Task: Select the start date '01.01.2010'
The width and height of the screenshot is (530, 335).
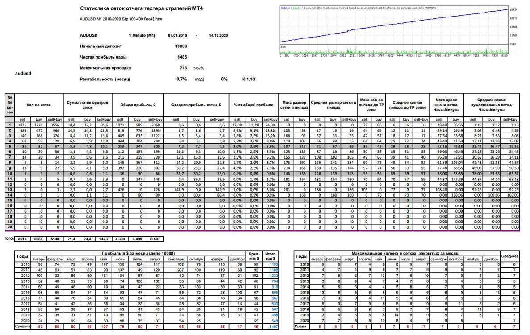Action: coord(177,35)
